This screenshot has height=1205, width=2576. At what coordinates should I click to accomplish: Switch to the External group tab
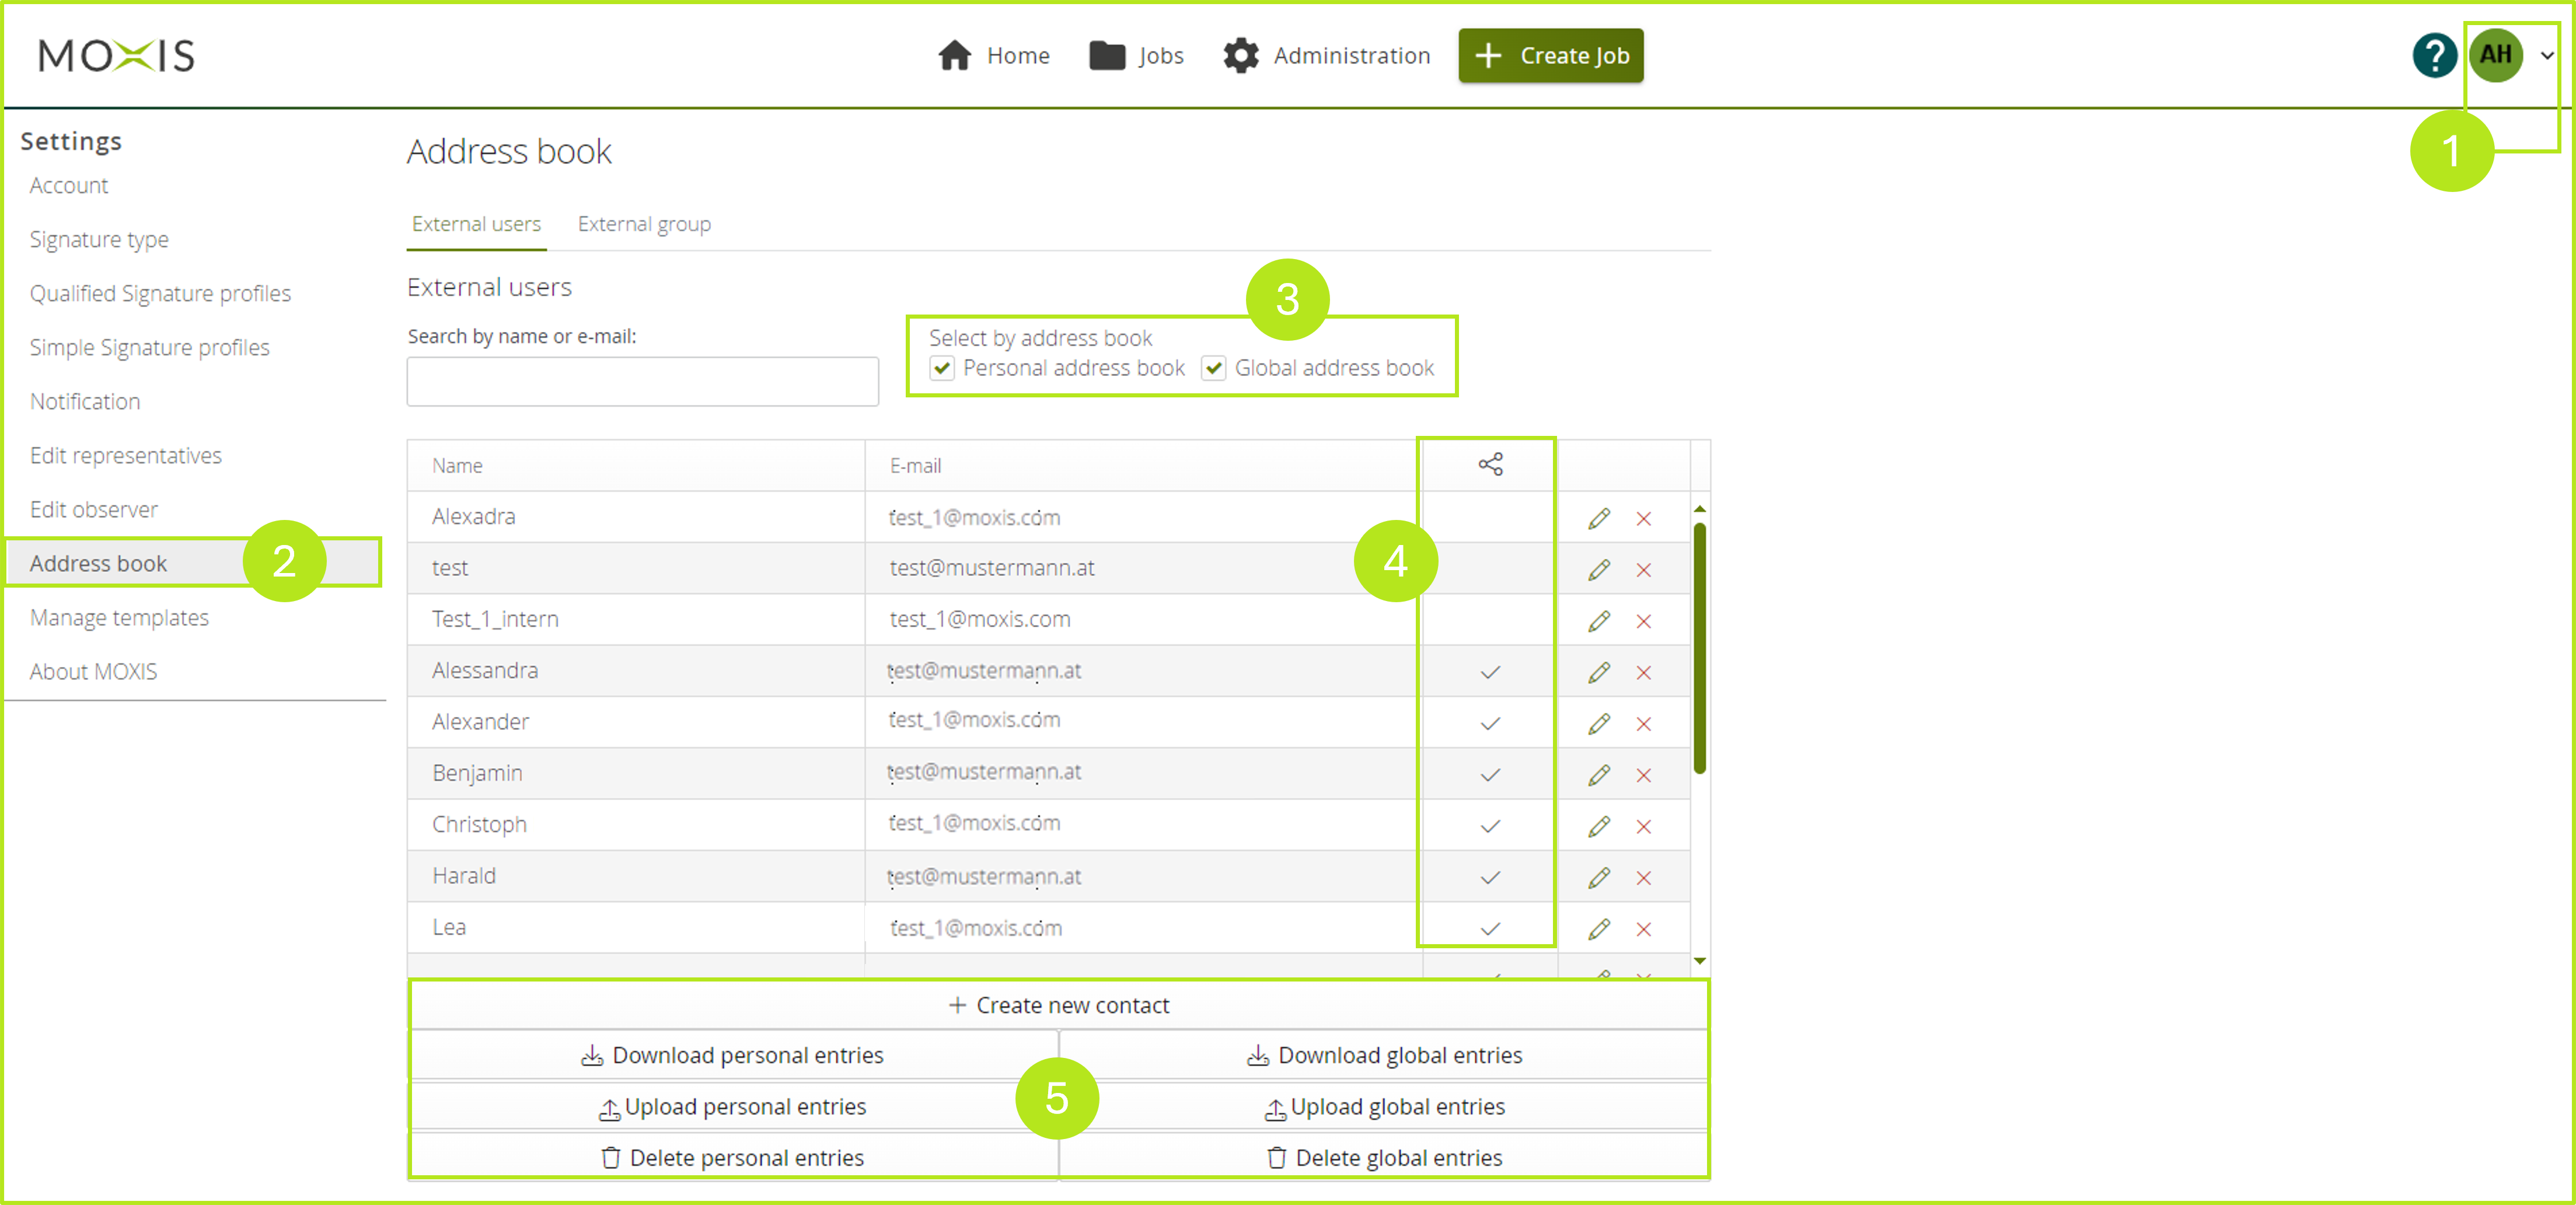click(644, 224)
